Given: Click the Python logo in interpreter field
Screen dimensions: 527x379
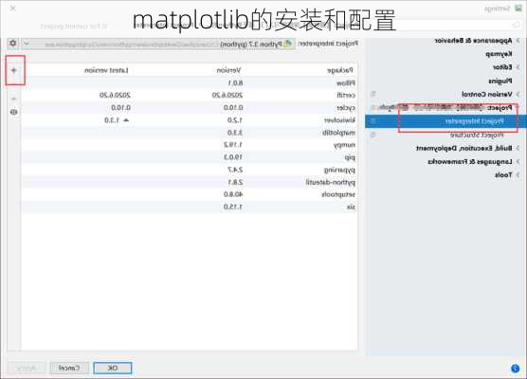Looking at the screenshot, I should coord(288,44).
